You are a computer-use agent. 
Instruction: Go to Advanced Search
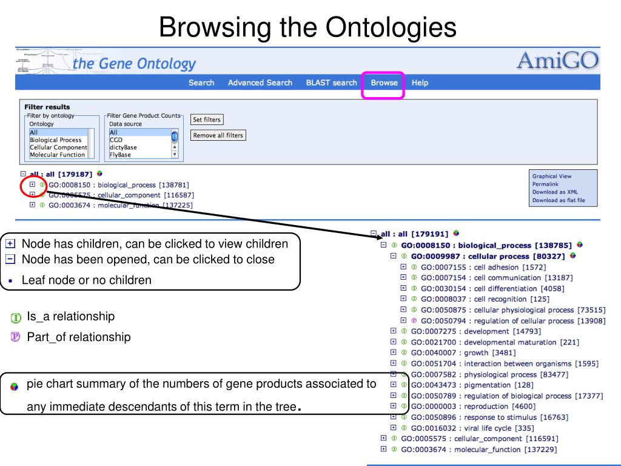point(260,83)
